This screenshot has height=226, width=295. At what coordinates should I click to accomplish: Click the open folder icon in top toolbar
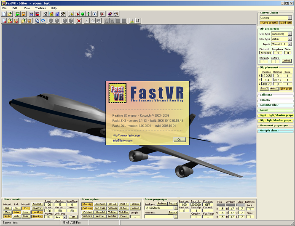10,14
